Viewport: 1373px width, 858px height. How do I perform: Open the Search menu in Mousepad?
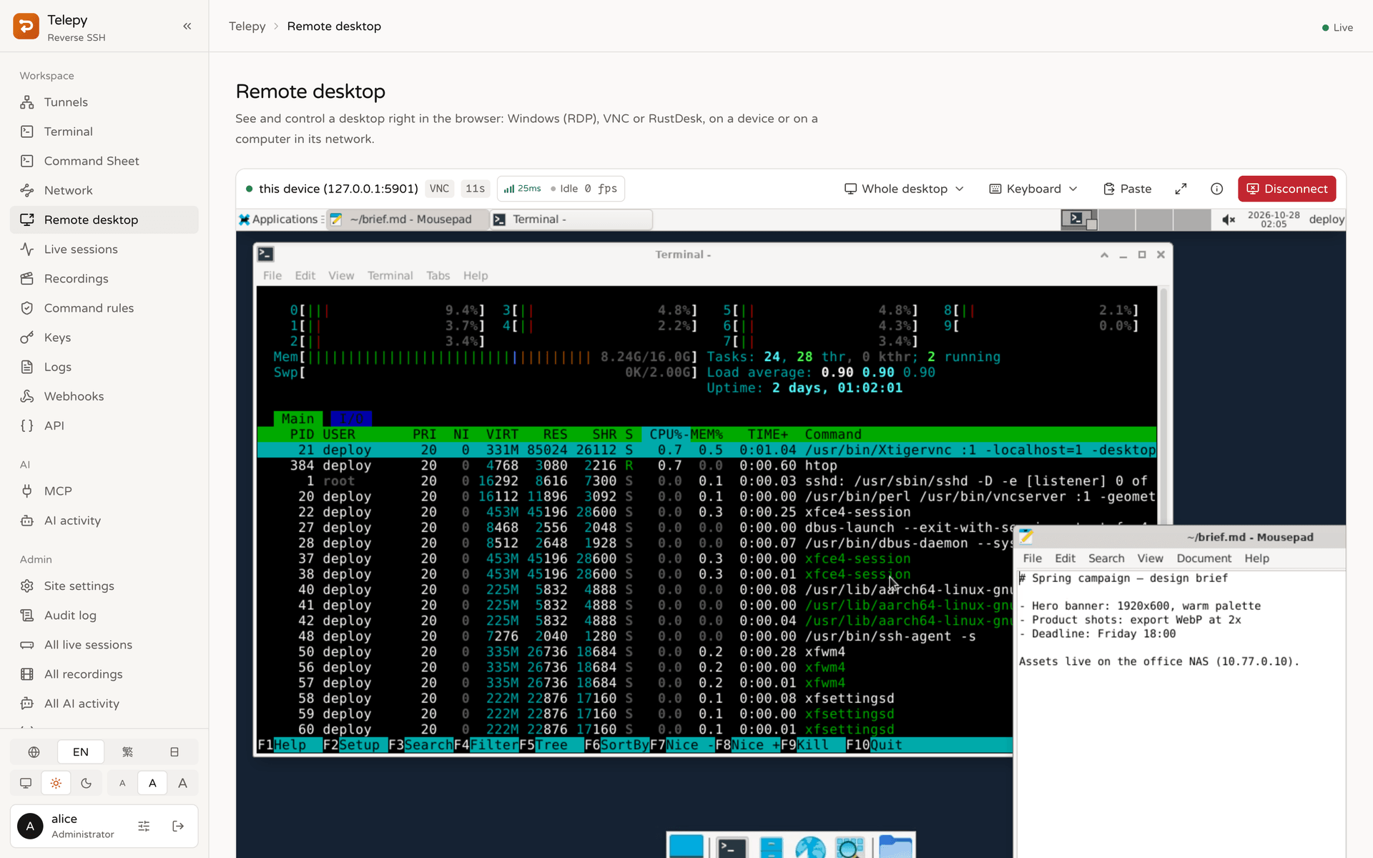pyautogui.click(x=1106, y=558)
